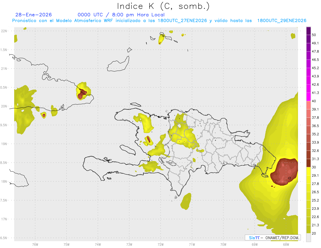
Task: Click the "SisTT - ONAMET/REP.DOM." label box
Action: pyautogui.click(x=273, y=238)
